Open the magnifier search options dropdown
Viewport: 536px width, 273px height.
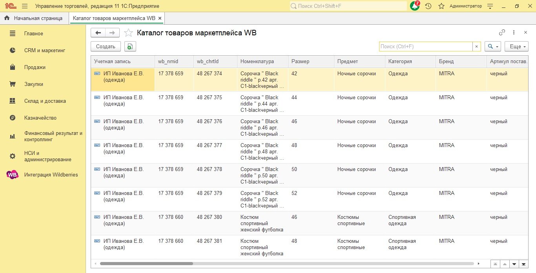pyautogui.click(x=492, y=46)
